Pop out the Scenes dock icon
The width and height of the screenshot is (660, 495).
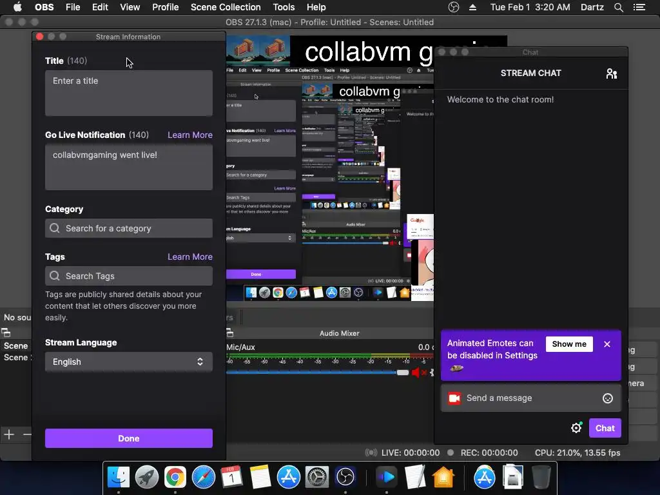pyautogui.click(x=6, y=333)
